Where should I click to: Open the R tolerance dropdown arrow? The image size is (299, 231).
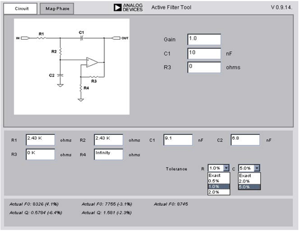click(x=226, y=168)
